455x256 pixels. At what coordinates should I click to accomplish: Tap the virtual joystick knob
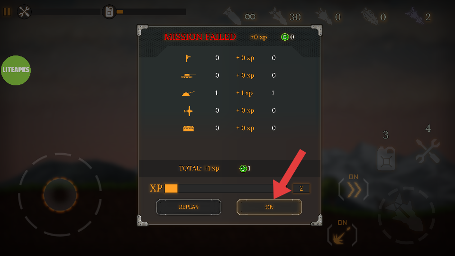60,195
